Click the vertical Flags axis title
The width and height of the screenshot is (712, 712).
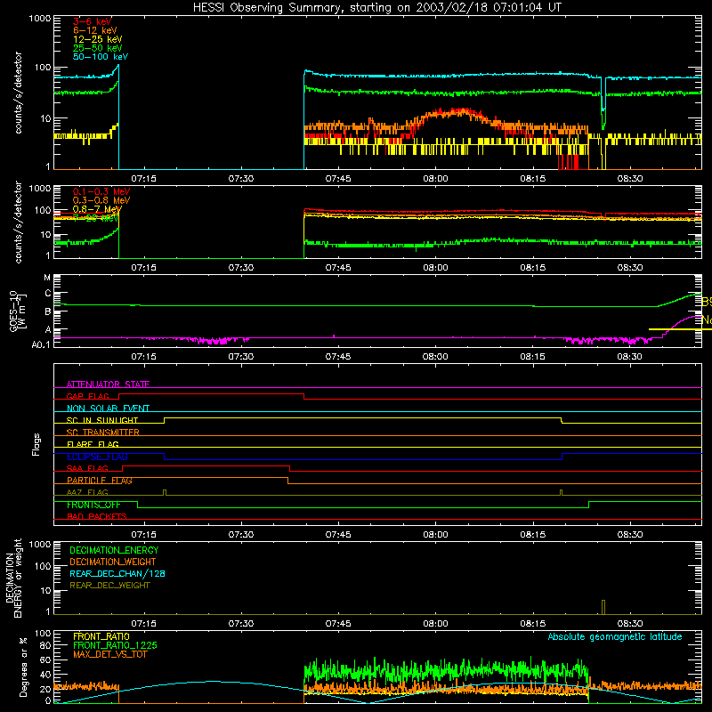(x=36, y=444)
